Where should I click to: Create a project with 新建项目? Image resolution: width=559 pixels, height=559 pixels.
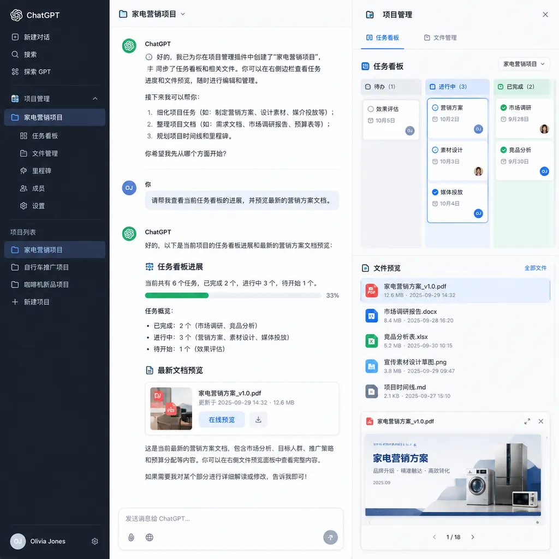[x=31, y=302]
